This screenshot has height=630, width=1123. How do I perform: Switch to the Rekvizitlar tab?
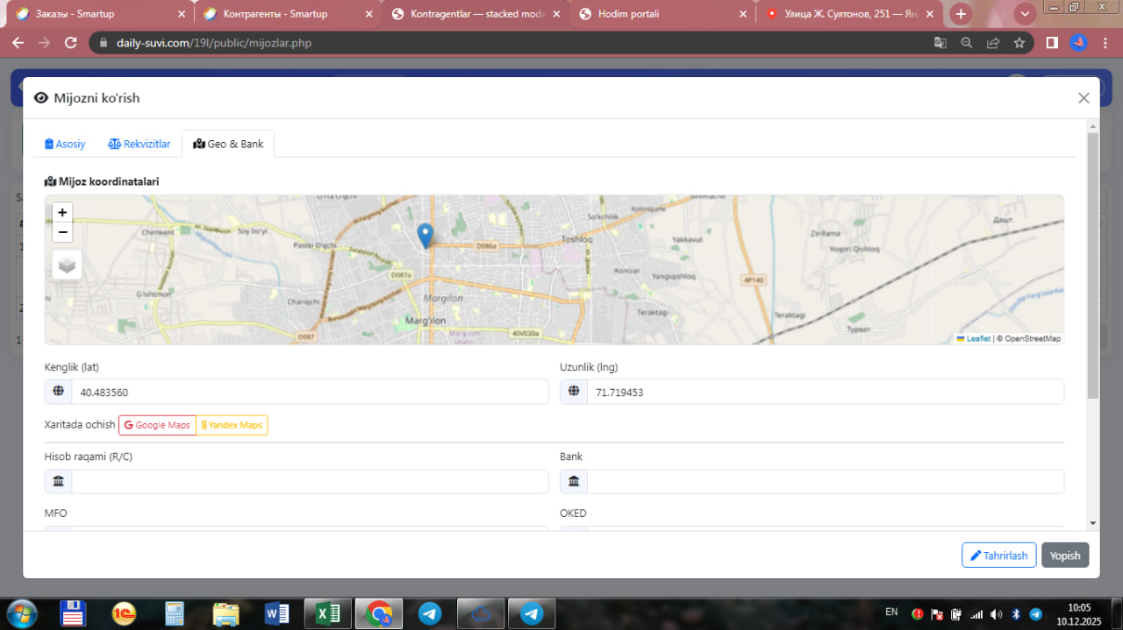pos(139,144)
